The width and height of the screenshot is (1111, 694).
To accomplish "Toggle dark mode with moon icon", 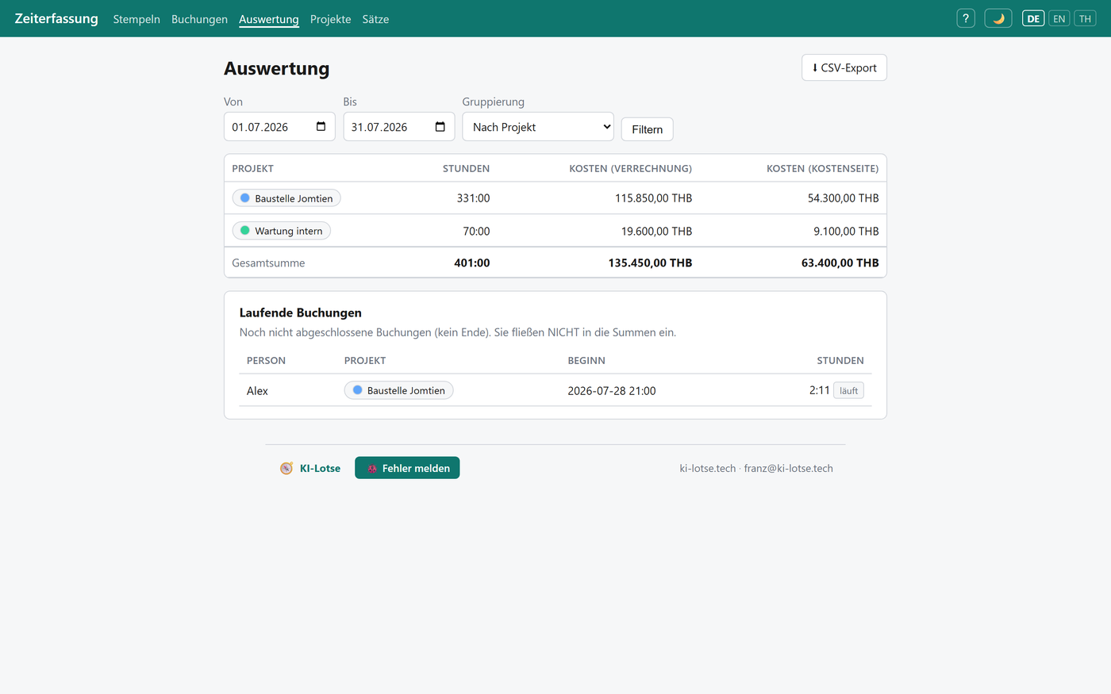I will tap(998, 18).
